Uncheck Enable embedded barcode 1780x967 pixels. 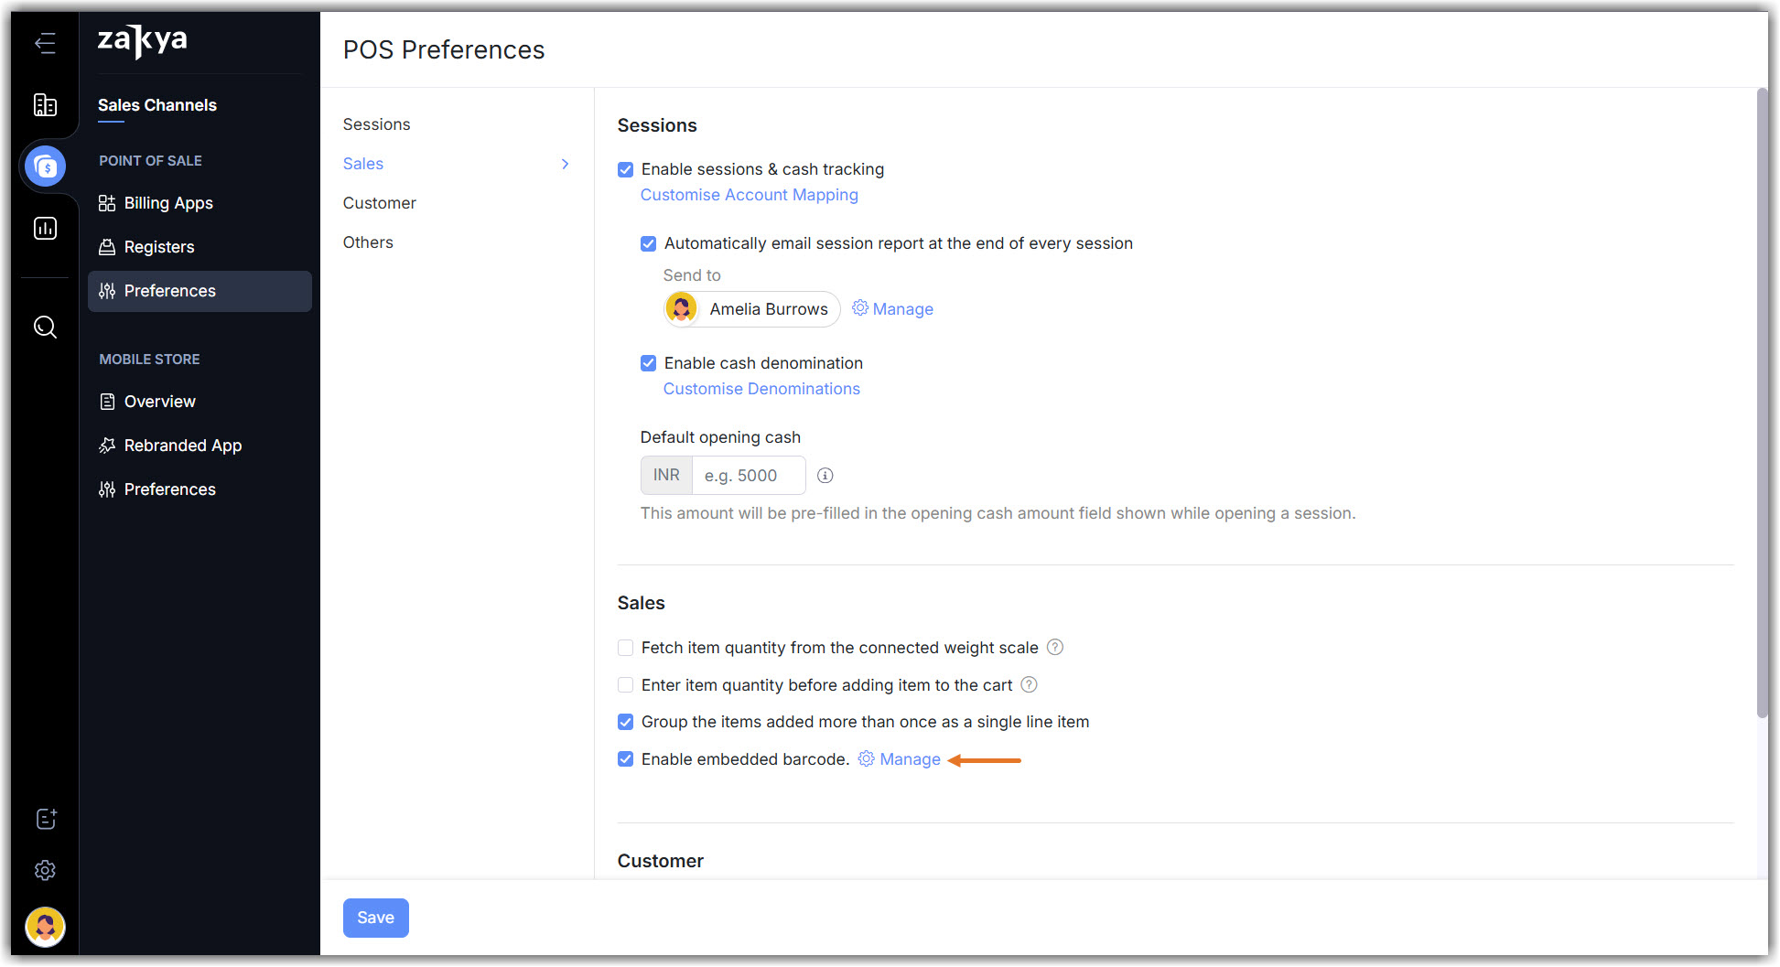tap(626, 759)
